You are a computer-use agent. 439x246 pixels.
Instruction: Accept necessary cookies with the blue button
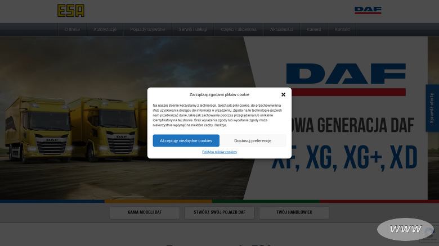(186, 140)
